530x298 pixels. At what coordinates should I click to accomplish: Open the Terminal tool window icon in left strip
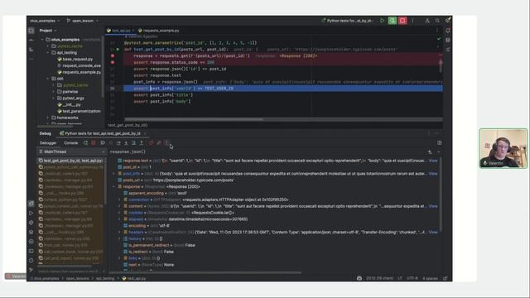click(x=31, y=251)
